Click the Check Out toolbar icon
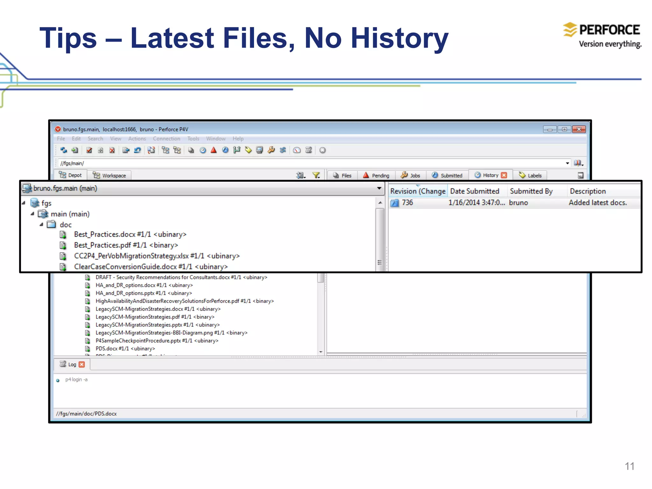This screenshot has height=489, width=652. tap(89, 150)
